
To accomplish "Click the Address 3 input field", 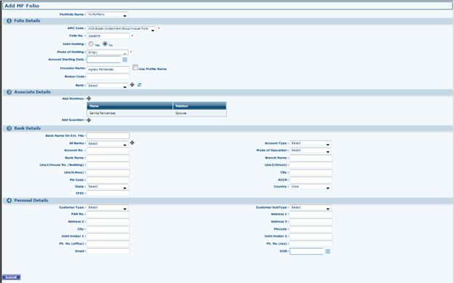I will coord(311,222).
